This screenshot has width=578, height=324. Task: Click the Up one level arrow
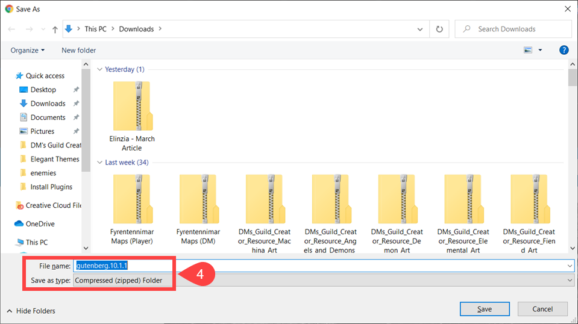click(x=55, y=29)
